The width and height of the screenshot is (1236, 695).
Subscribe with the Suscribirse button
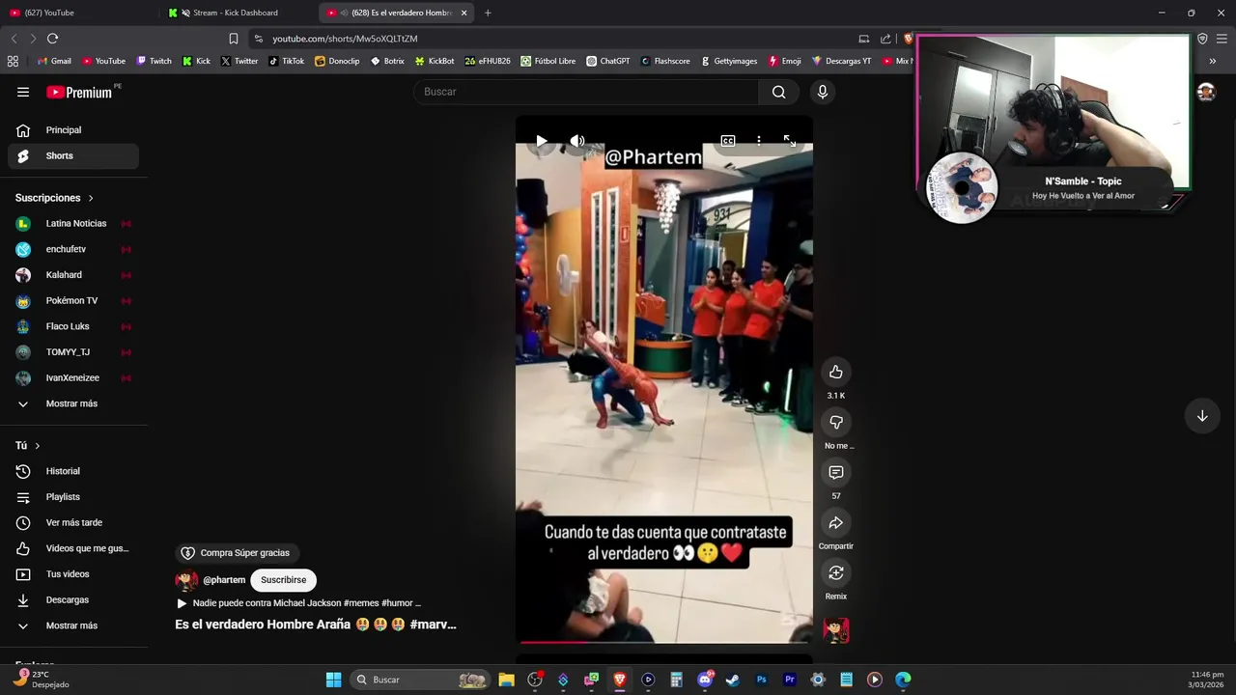(283, 580)
